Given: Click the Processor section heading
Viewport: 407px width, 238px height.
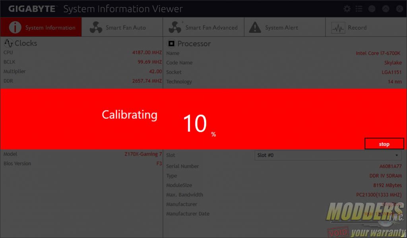Looking at the screenshot, I should click(194, 44).
